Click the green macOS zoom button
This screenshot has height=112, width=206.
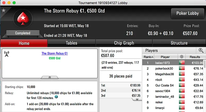14,3
